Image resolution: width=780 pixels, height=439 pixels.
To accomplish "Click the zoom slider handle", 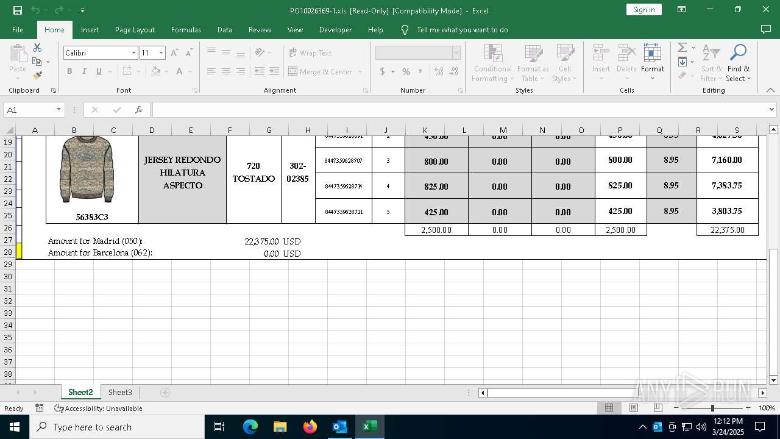I will point(712,407).
